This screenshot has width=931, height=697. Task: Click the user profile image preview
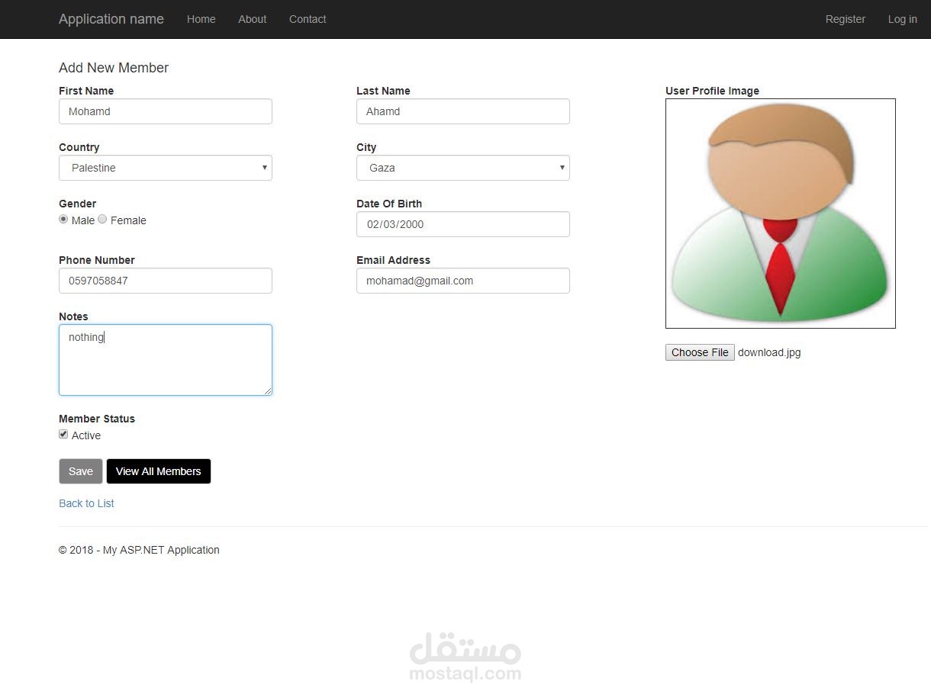pyautogui.click(x=781, y=214)
